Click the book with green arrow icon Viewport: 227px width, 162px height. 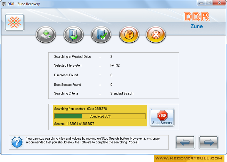74,35
